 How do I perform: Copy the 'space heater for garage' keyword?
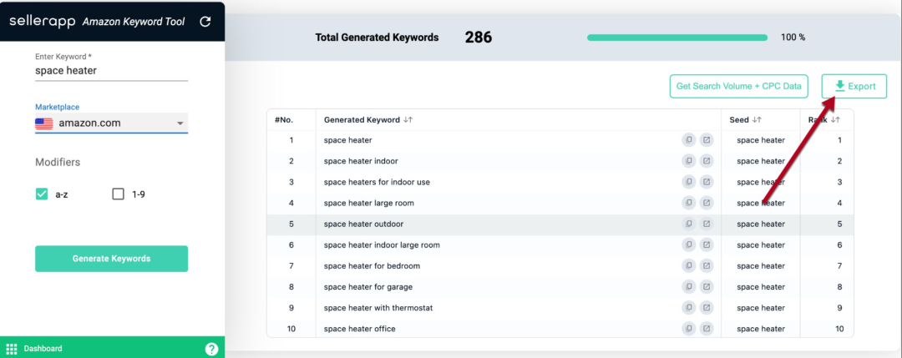tap(688, 287)
